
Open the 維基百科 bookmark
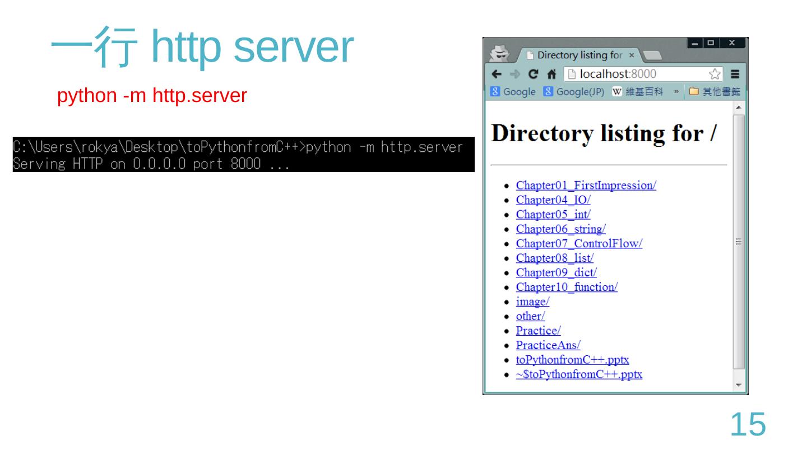[637, 92]
